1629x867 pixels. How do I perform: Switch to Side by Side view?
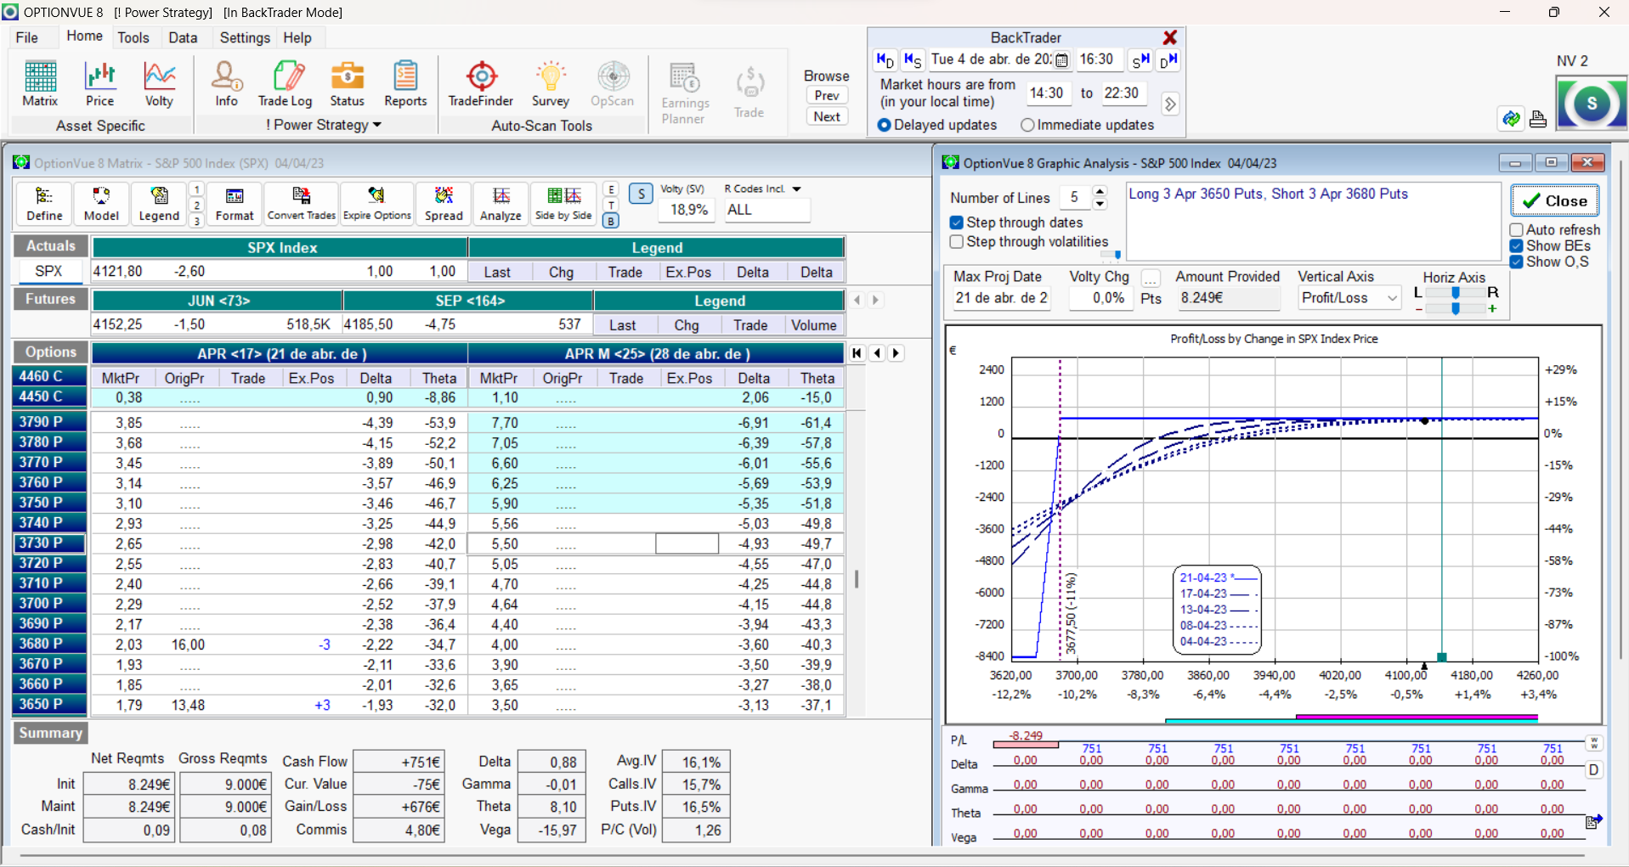pos(563,205)
